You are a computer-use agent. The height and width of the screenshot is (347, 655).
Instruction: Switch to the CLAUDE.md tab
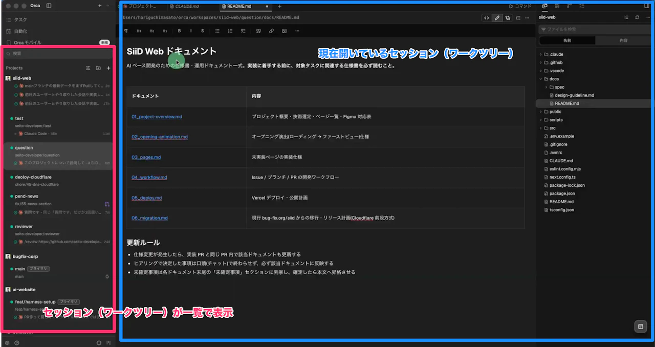(187, 6)
